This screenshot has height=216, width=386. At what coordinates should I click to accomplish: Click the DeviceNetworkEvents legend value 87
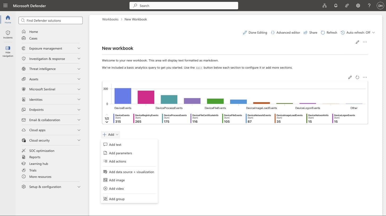tap(249, 122)
